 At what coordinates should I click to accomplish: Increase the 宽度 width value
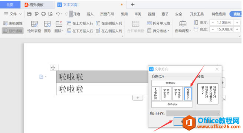[237, 29]
